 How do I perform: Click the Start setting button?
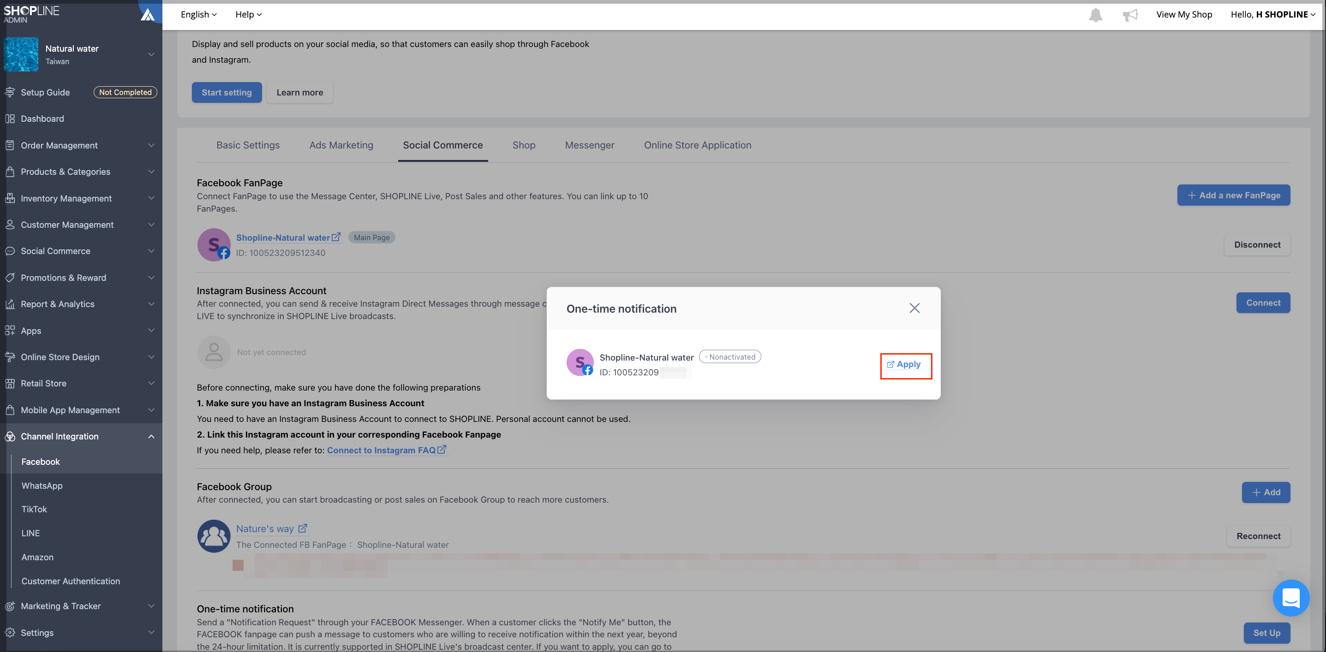[227, 93]
